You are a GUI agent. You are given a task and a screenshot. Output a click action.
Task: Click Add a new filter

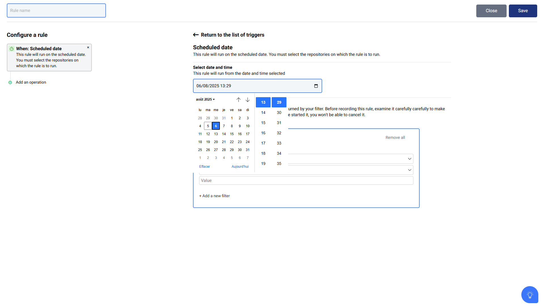[x=214, y=196]
